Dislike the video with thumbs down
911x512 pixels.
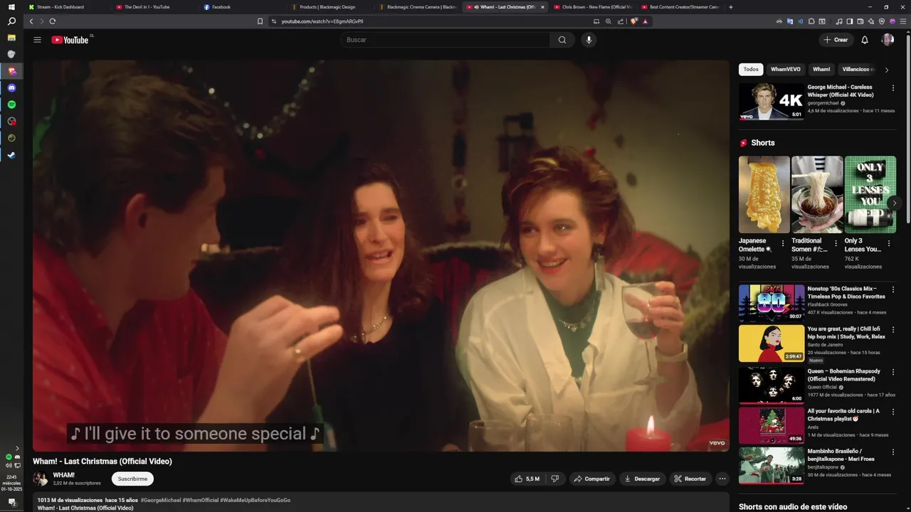(x=555, y=479)
